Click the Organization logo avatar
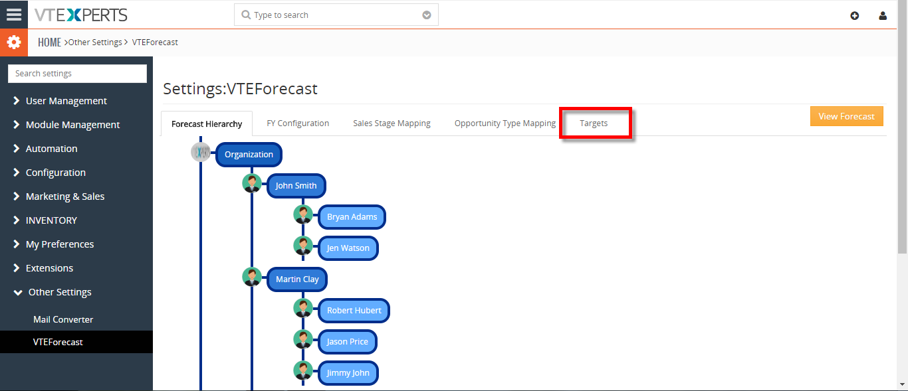Viewport: 908px width, 391px height. tap(201, 153)
